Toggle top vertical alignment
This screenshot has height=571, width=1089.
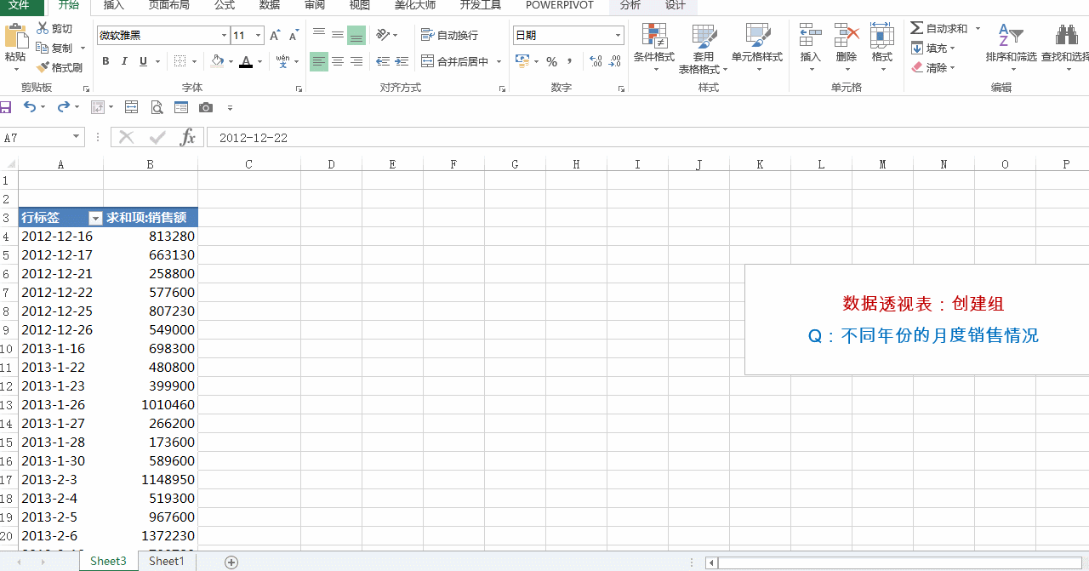pos(319,35)
